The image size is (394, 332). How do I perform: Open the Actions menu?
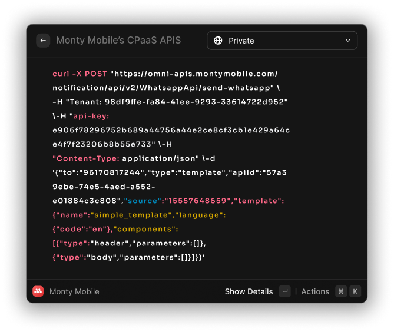point(315,291)
